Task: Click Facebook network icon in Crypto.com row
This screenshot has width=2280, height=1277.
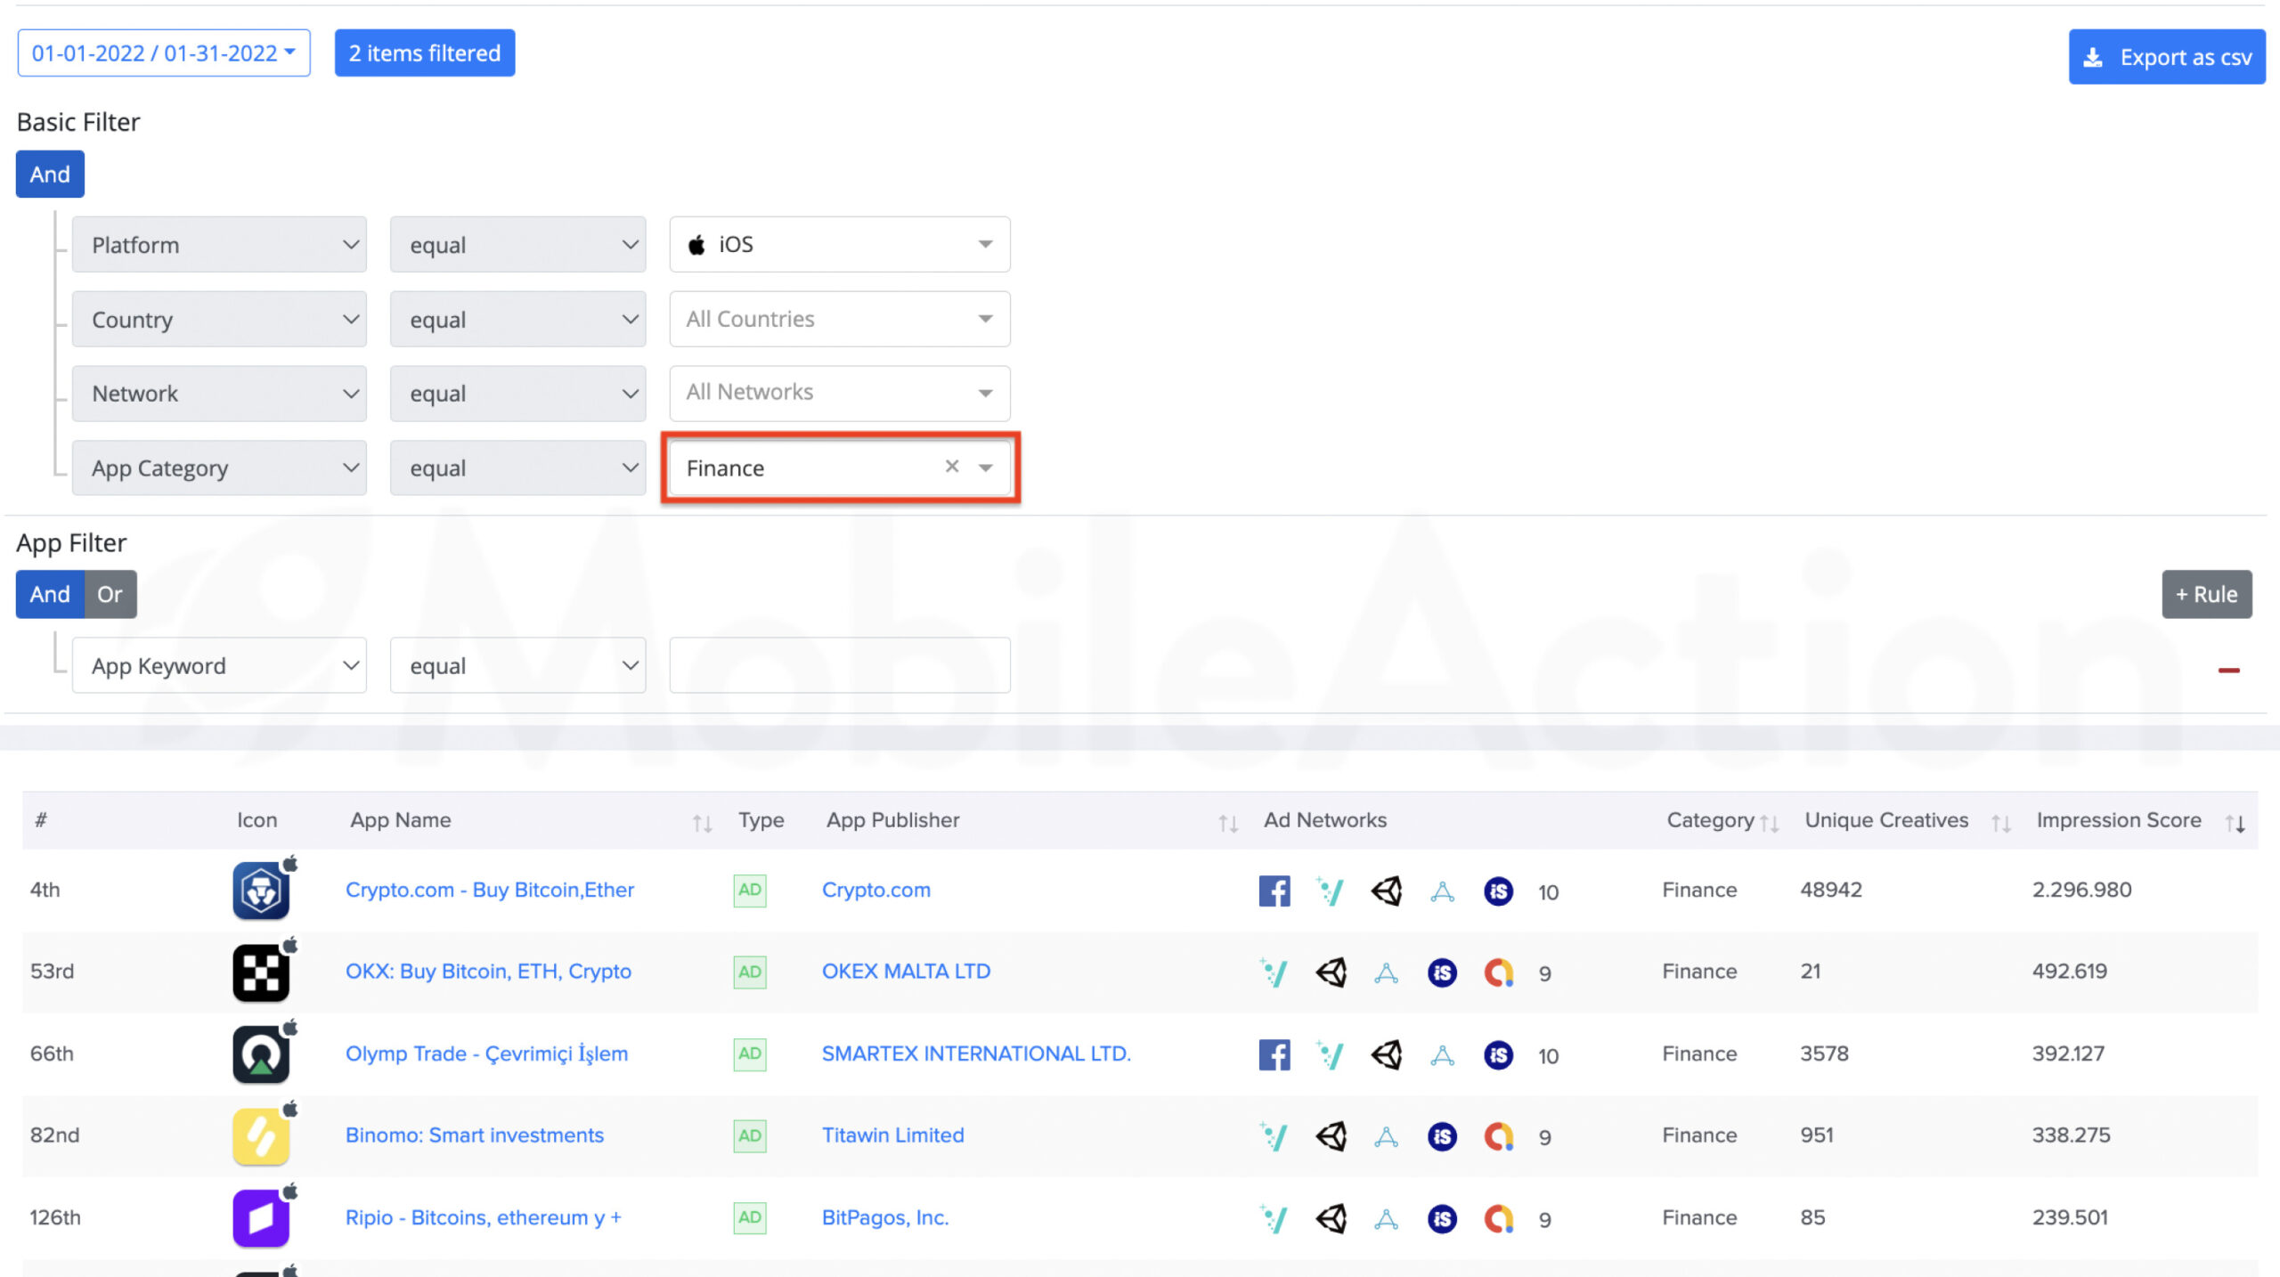Action: 1274,891
